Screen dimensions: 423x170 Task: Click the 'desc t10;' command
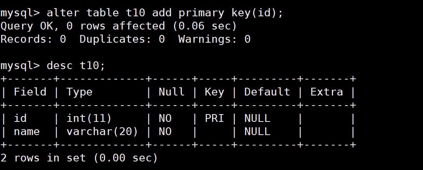coord(76,66)
